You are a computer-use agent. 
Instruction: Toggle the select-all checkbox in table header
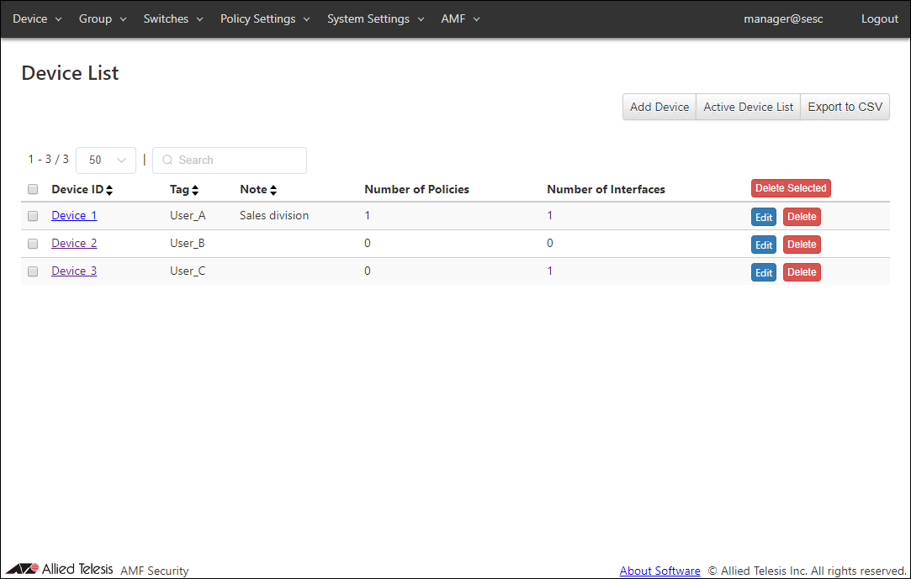tap(33, 189)
